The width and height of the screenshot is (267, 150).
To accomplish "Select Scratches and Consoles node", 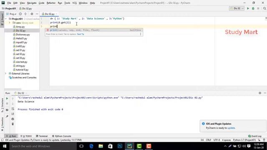I will tap(23, 77).
